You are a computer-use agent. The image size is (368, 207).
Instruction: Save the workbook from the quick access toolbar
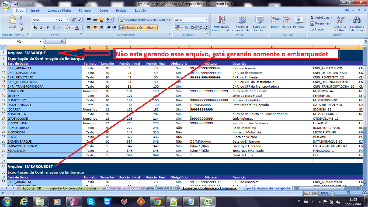tap(16, 4)
